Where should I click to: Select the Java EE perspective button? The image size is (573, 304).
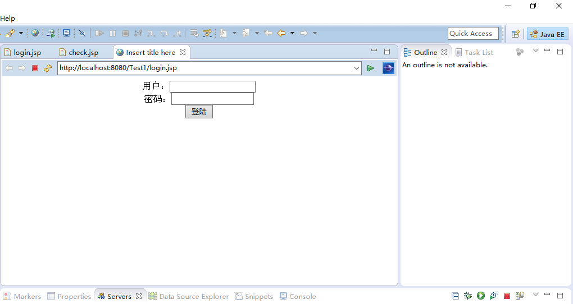click(x=547, y=34)
